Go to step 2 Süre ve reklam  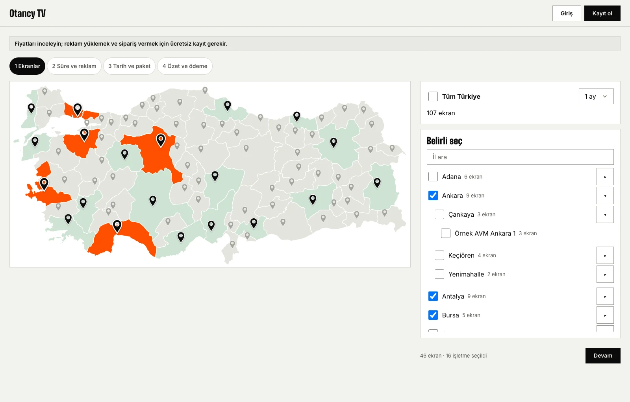click(x=74, y=66)
